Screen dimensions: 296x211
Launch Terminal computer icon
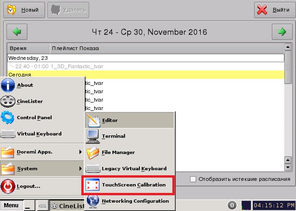(x=92, y=136)
